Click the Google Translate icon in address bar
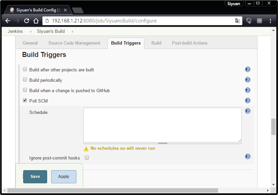This screenshot has height=195, width=278. [238, 21]
